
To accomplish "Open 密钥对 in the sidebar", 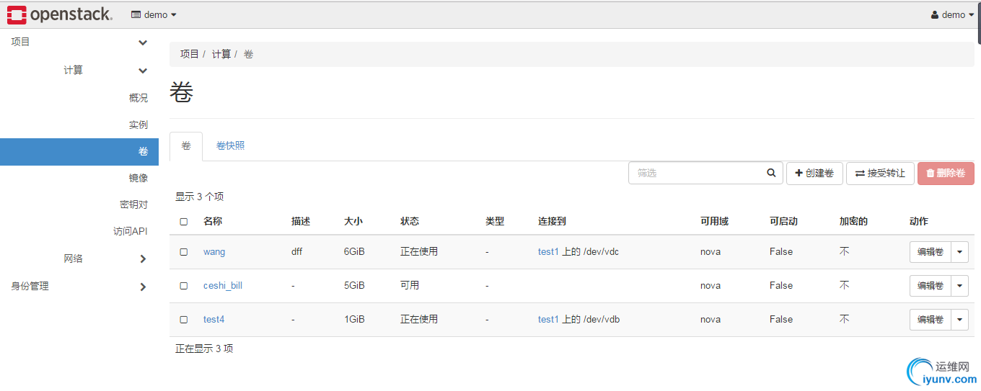I will tap(133, 205).
